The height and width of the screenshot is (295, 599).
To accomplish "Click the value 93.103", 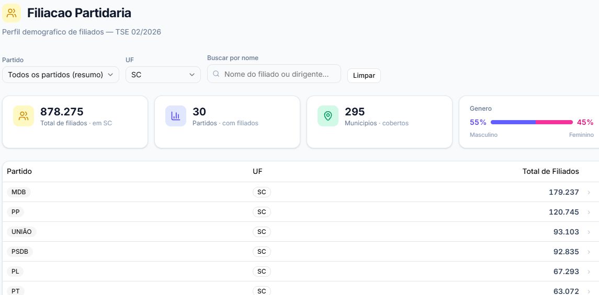I will pos(566,232).
